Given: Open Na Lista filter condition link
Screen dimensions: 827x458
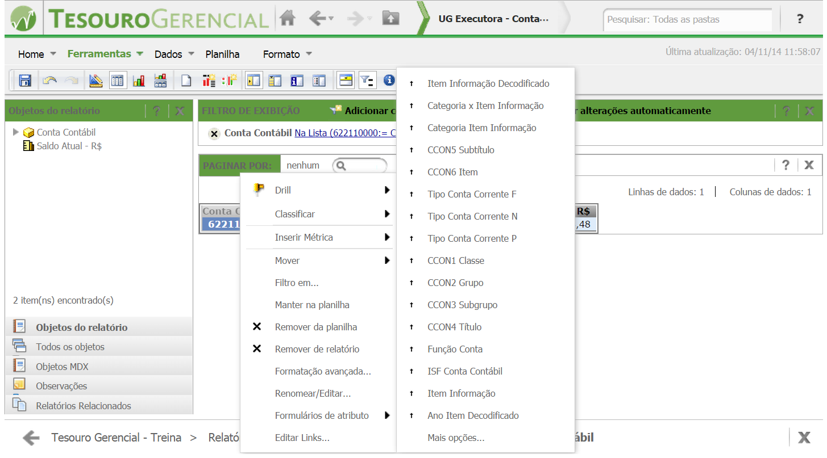Looking at the screenshot, I should 346,133.
